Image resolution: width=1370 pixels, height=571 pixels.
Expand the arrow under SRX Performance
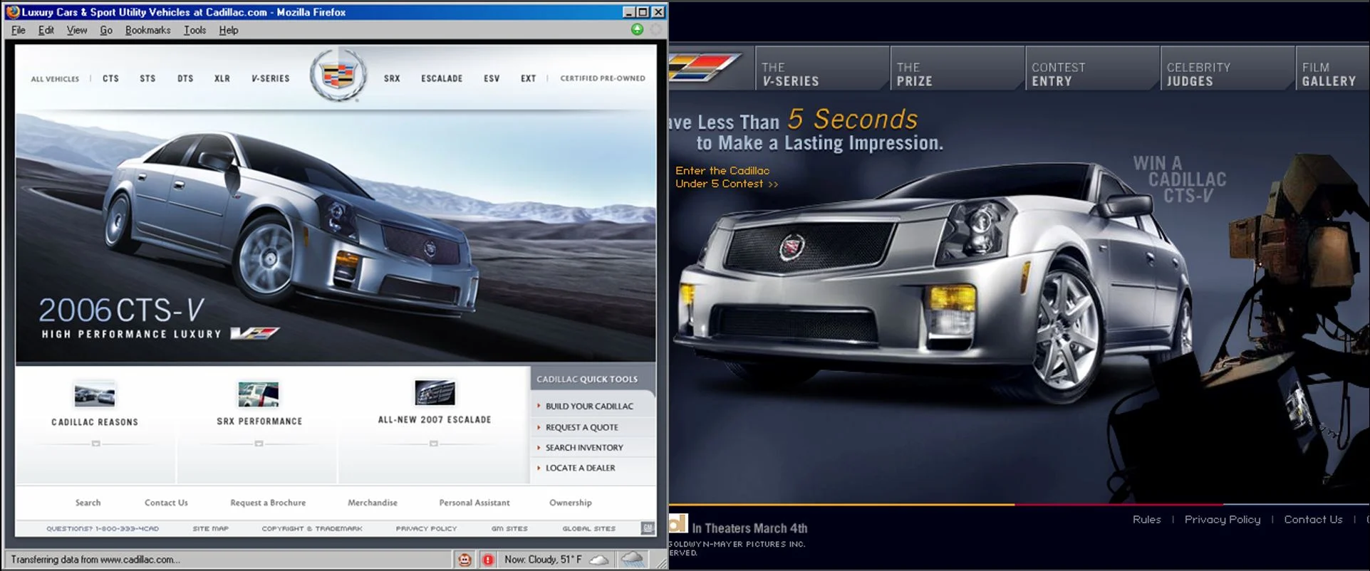coord(259,444)
